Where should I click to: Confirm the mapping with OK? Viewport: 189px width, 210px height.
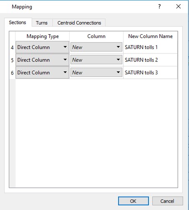coord(134,201)
